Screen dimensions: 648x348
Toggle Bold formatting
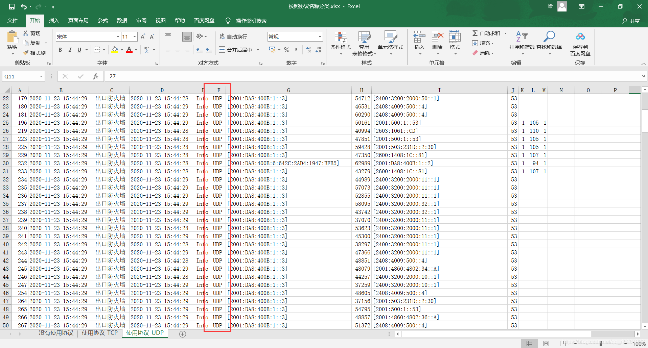pos(60,50)
